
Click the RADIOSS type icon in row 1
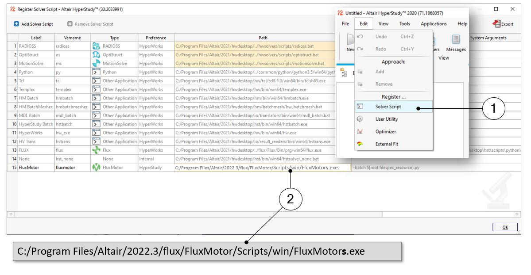click(x=96, y=46)
